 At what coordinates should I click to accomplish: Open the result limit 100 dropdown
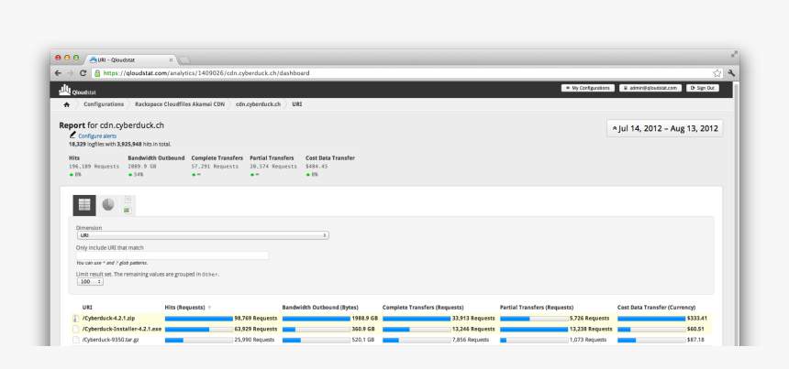click(x=90, y=282)
